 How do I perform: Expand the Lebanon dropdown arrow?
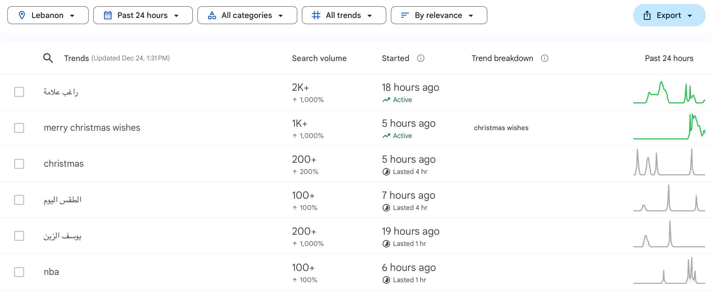coord(72,15)
